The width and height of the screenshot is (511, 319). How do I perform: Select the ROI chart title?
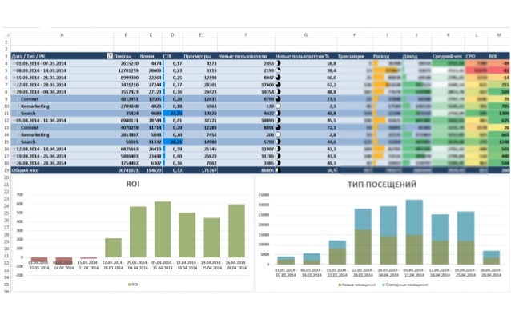coord(133,184)
